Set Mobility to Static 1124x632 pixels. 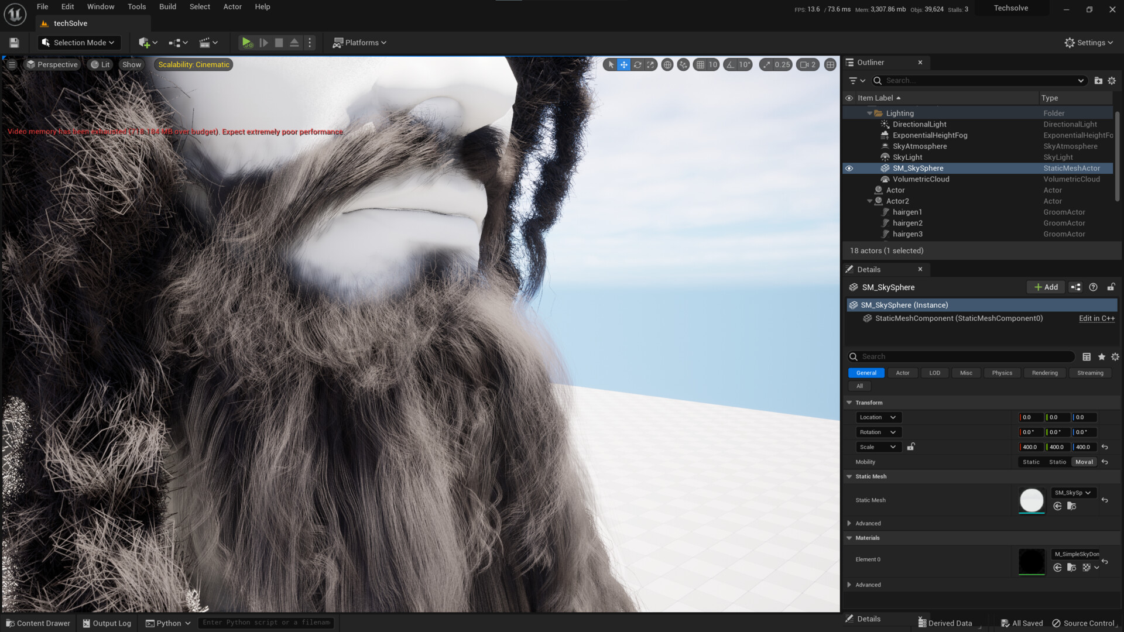click(1030, 462)
